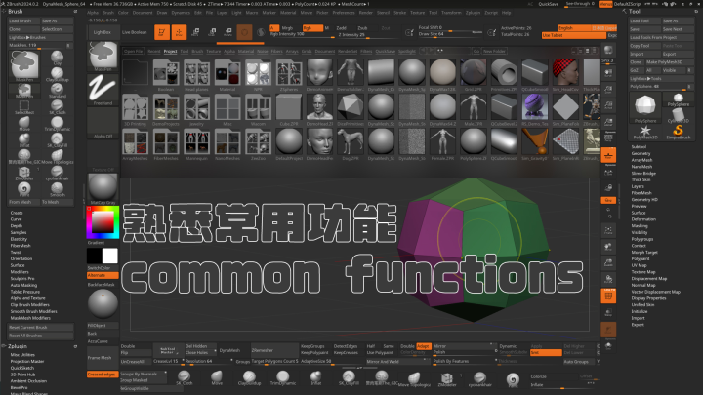Toggle the Use Tablet option

point(553,33)
